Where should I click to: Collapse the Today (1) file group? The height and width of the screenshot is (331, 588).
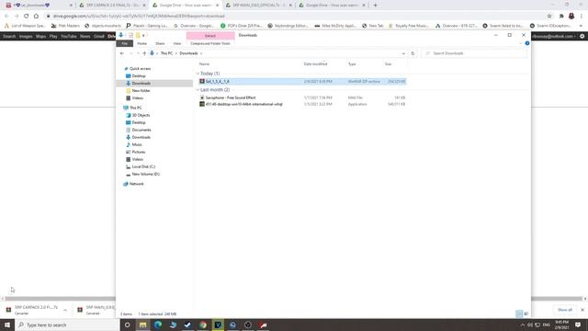198,74
